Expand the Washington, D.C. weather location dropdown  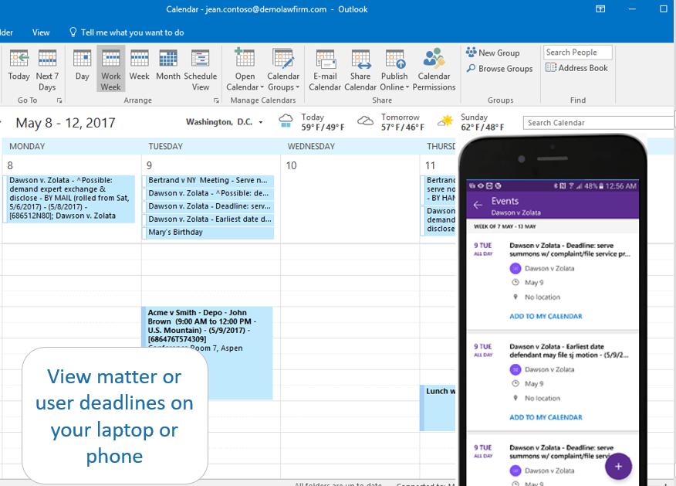click(x=261, y=123)
